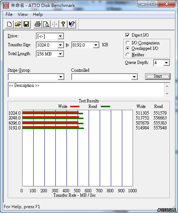The width and height of the screenshot is (178, 213).
Task: Click the yellow question mark About icon
Action: (63, 24)
